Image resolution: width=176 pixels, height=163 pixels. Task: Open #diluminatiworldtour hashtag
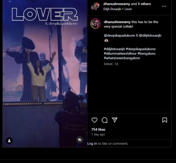120,54
